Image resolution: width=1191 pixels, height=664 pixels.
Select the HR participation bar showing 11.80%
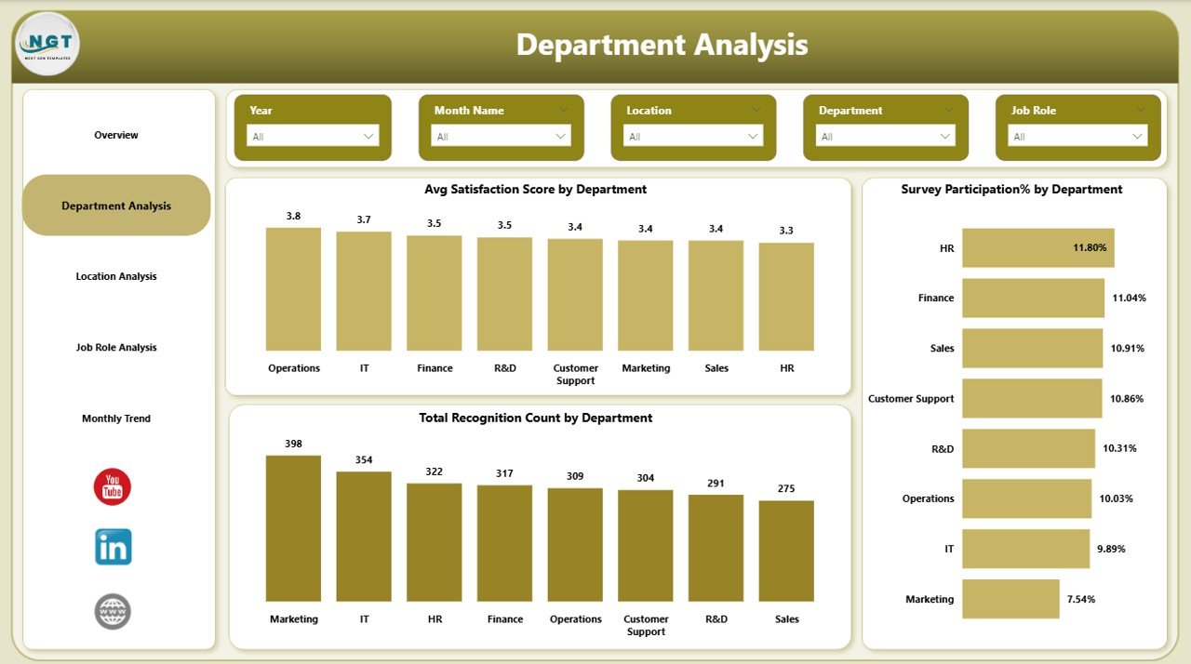coord(1037,248)
